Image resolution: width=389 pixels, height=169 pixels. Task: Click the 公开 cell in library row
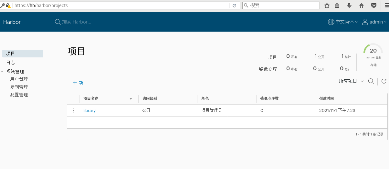[x=147, y=110]
